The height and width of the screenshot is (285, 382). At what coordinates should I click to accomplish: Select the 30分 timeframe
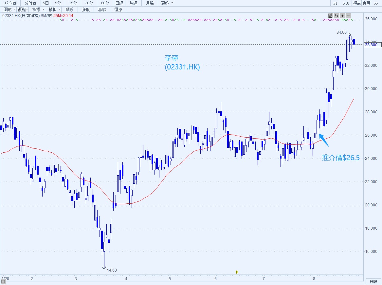click(x=89, y=3)
